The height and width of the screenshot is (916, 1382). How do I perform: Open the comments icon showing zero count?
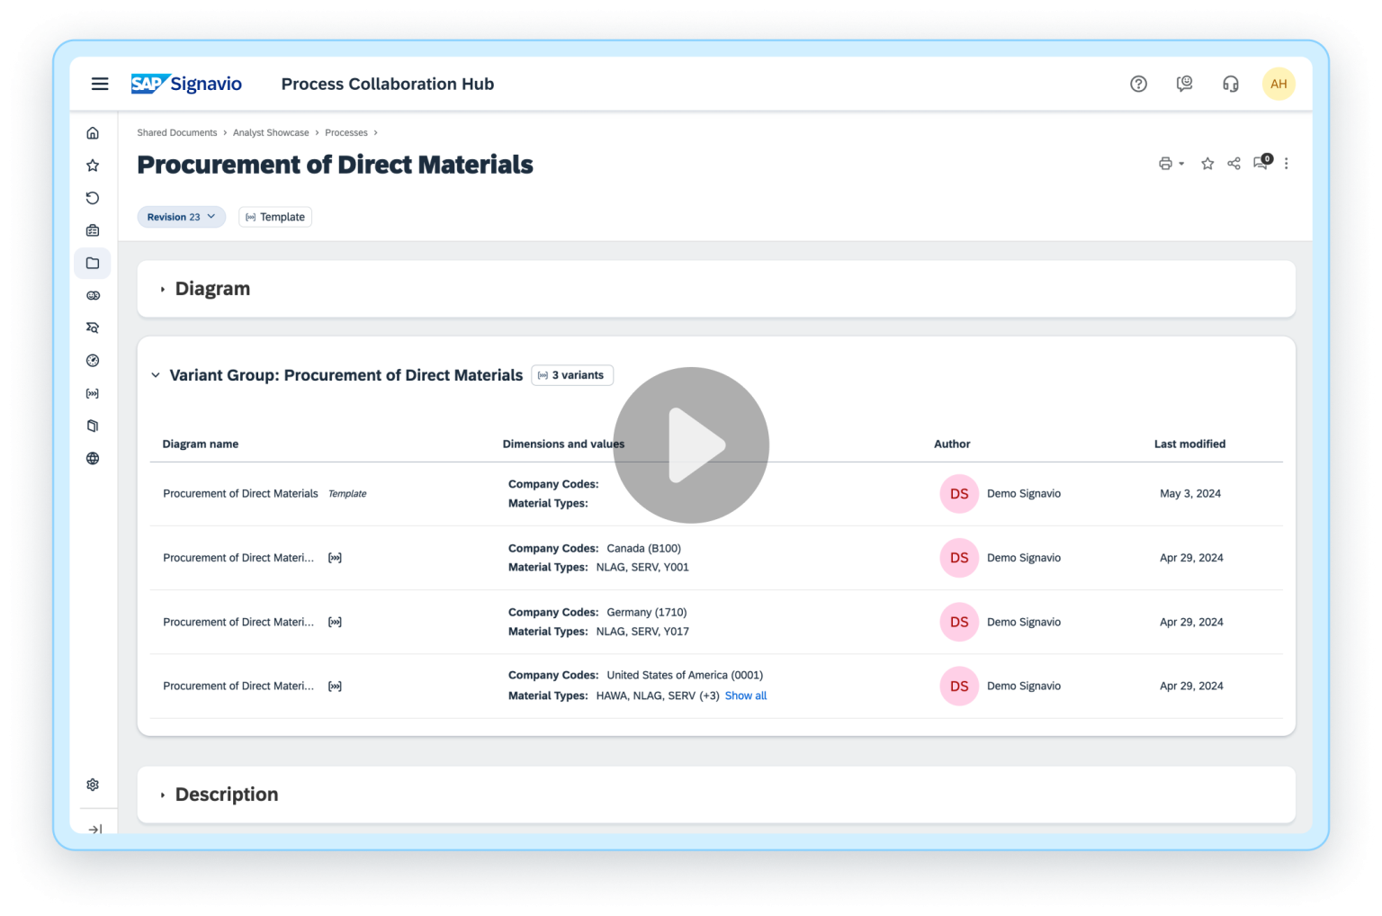pos(1260,164)
